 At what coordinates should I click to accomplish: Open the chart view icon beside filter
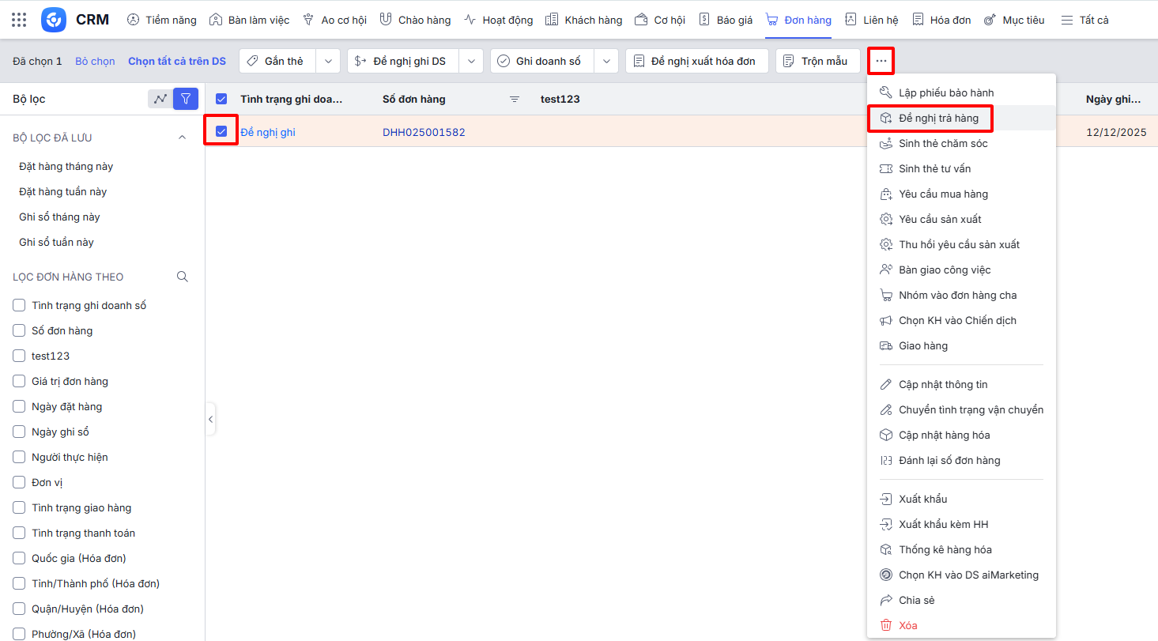click(160, 99)
